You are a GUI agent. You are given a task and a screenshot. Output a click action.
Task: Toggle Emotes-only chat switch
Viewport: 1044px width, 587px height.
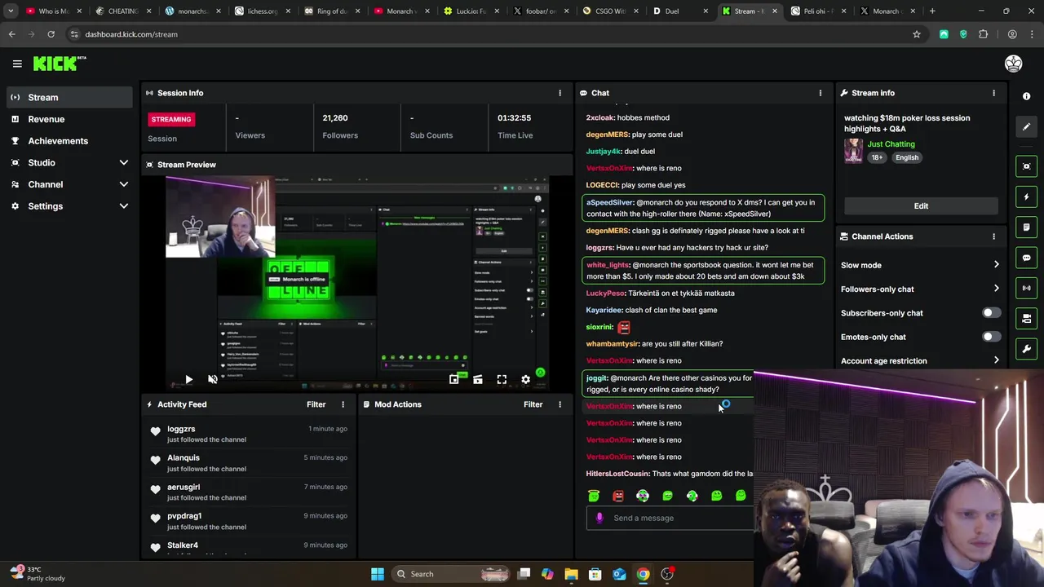tap(991, 337)
